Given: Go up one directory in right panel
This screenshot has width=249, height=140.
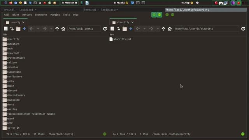Looking at the screenshot, I should coord(163,29).
